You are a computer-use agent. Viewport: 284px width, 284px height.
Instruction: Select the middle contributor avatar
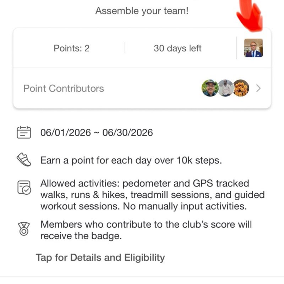(225, 88)
